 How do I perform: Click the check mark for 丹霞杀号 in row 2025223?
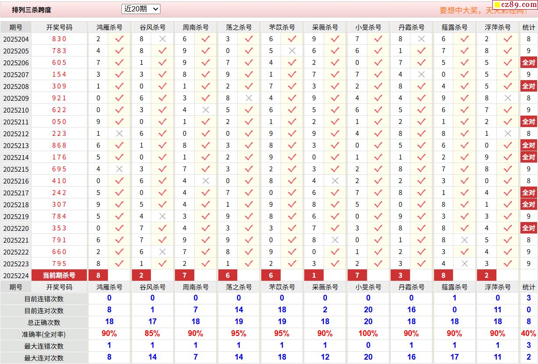click(421, 264)
